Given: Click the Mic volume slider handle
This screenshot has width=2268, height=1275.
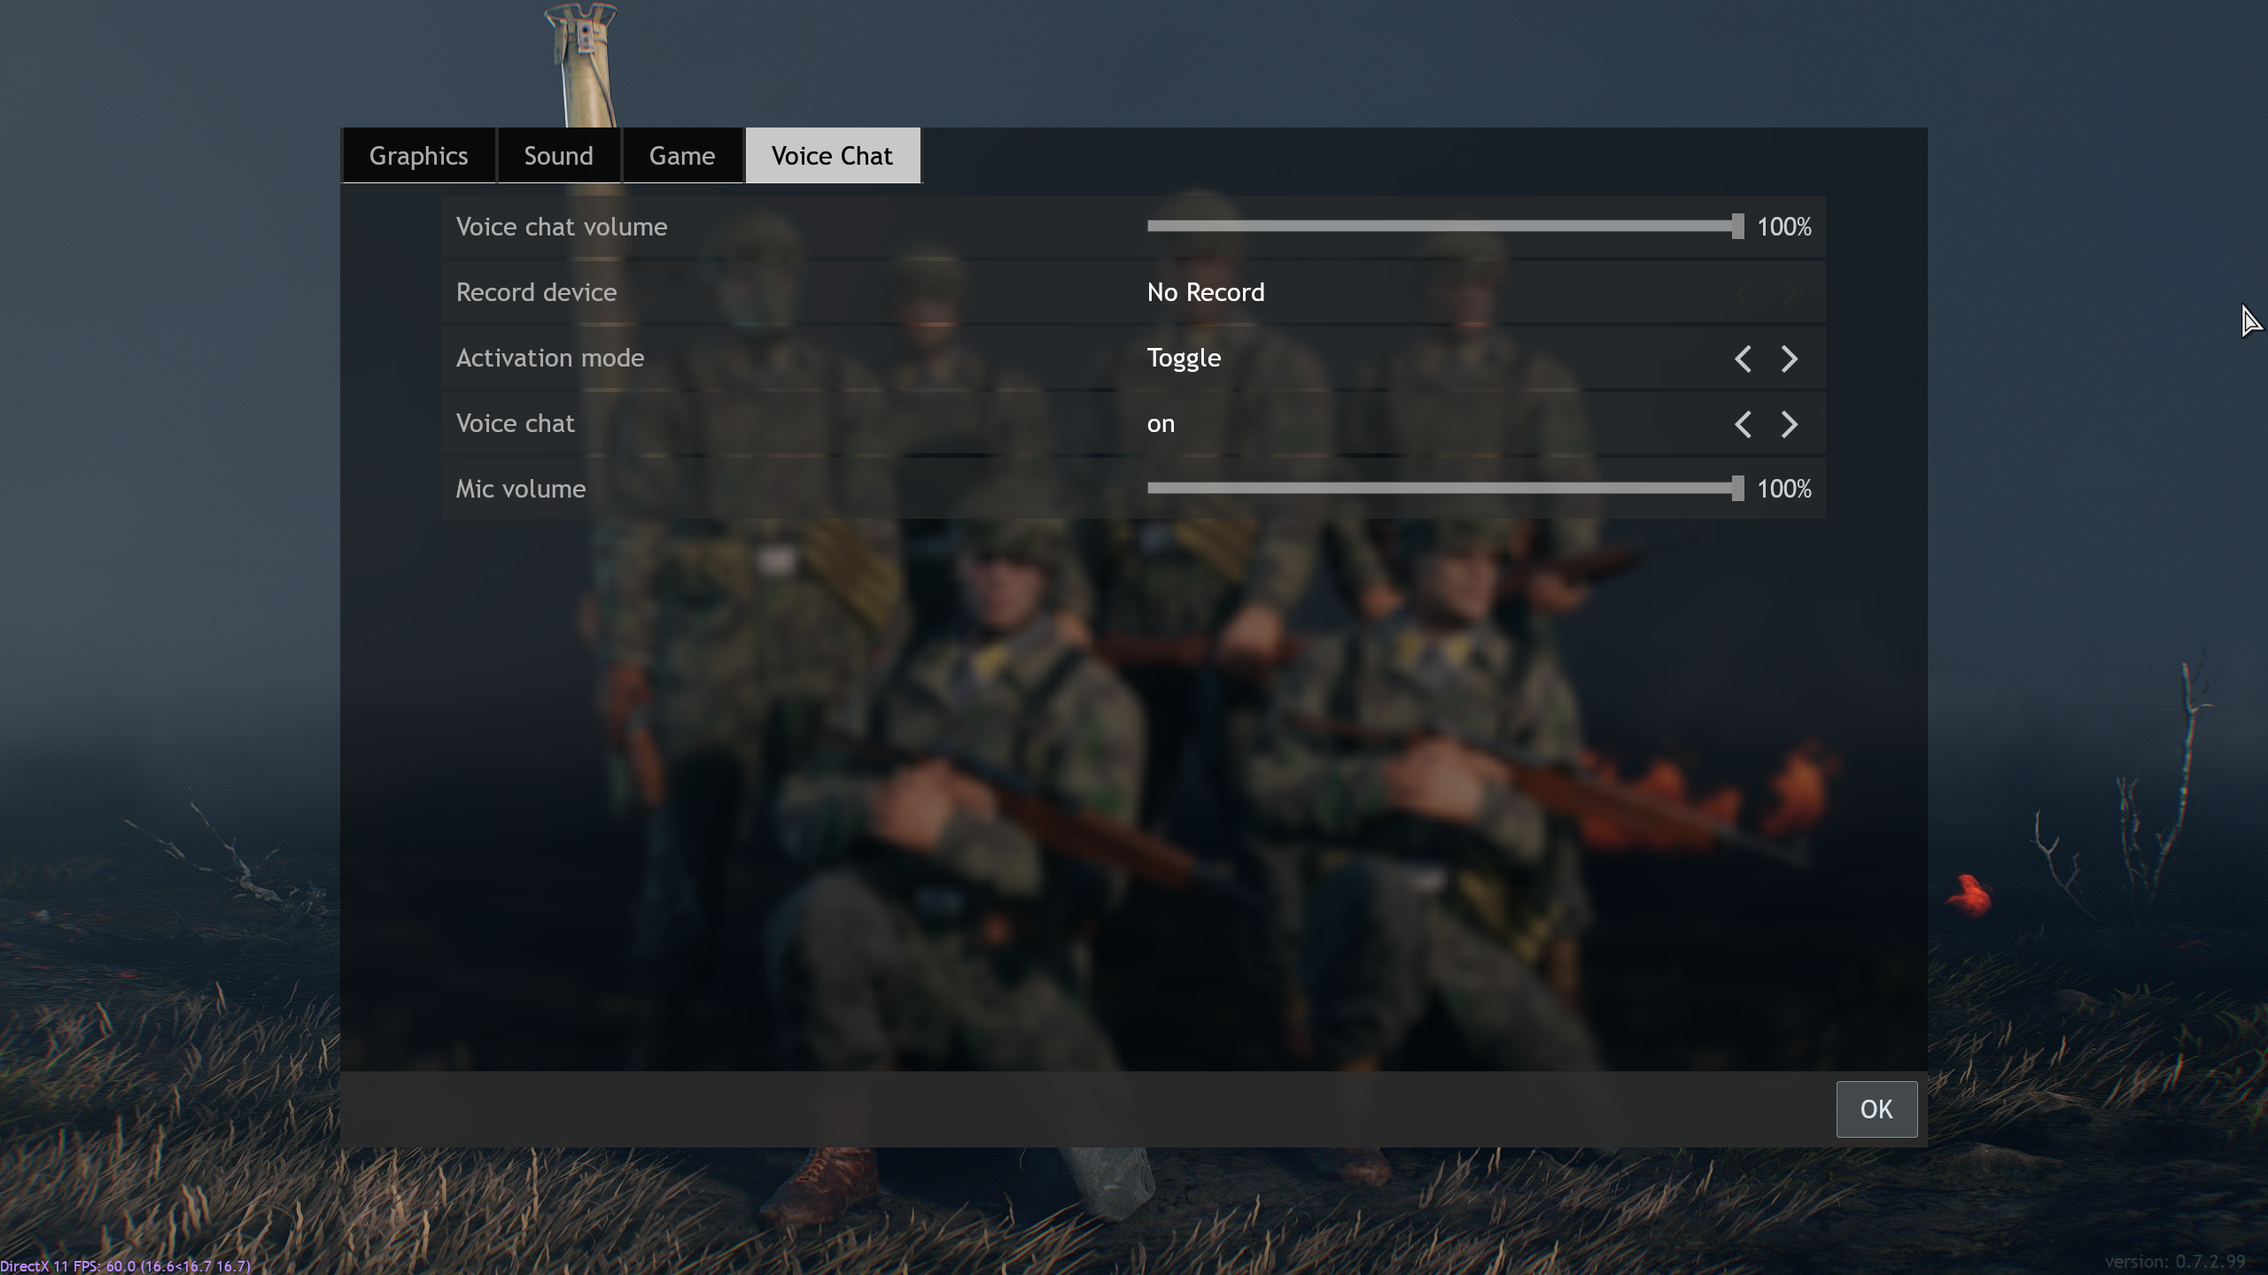Looking at the screenshot, I should [x=1737, y=489].
